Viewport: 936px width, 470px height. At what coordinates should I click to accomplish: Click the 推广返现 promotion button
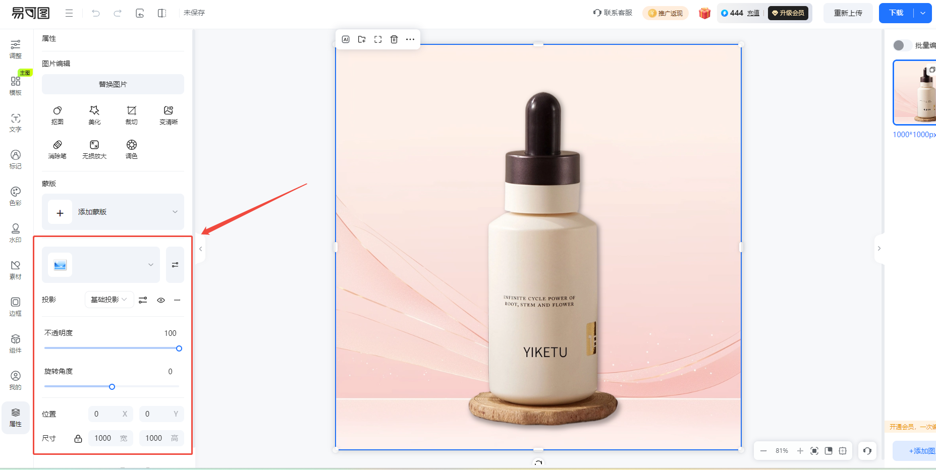666,13
